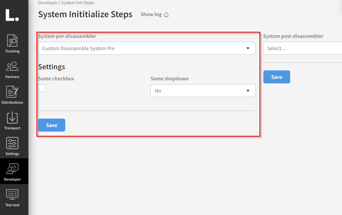Navigate to Transport
Viewport: 342px width, 215px height.
(12, 121)
